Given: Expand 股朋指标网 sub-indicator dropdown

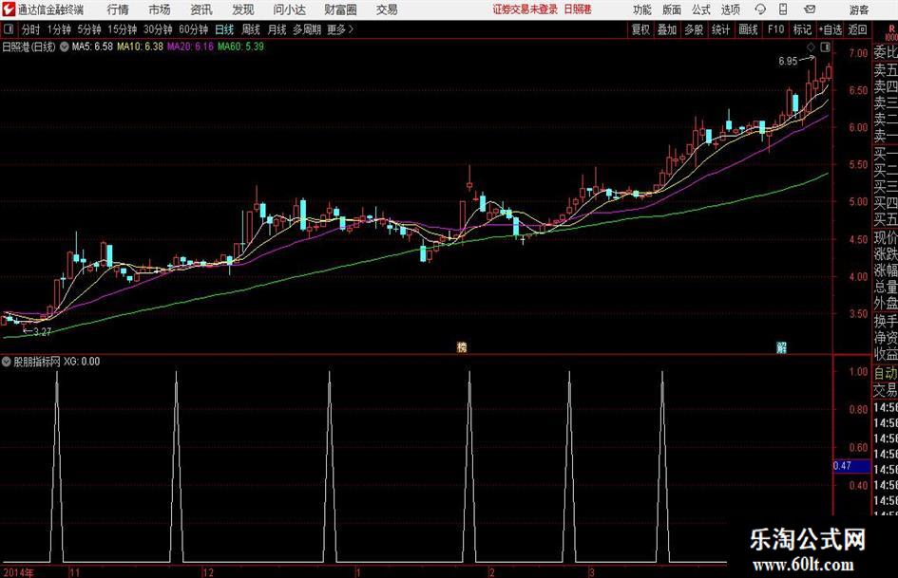Looking at the screenshot, I should point(7,362).
